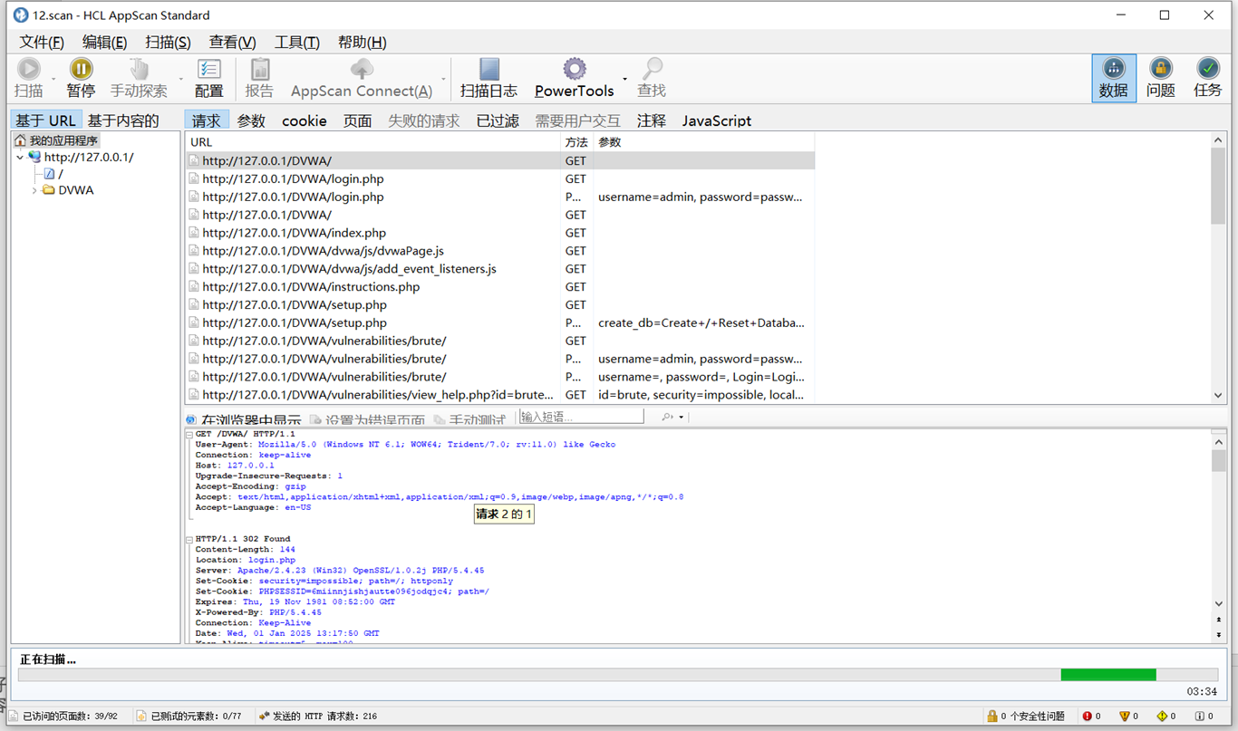Sort by the 参数 column header
The width and height of the screenshot is (1238, 731).
(x=703, y=142)
